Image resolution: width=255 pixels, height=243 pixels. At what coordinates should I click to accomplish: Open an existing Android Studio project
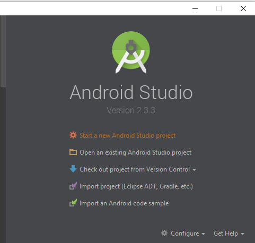(x=135, y=152)
